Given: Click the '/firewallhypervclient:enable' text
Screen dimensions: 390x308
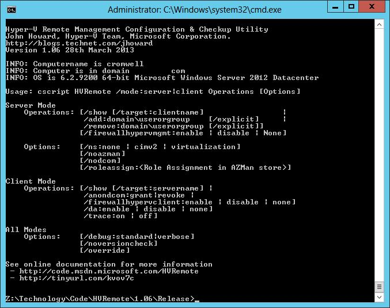Looking at the screenshot, I should (x=148, y=202).
